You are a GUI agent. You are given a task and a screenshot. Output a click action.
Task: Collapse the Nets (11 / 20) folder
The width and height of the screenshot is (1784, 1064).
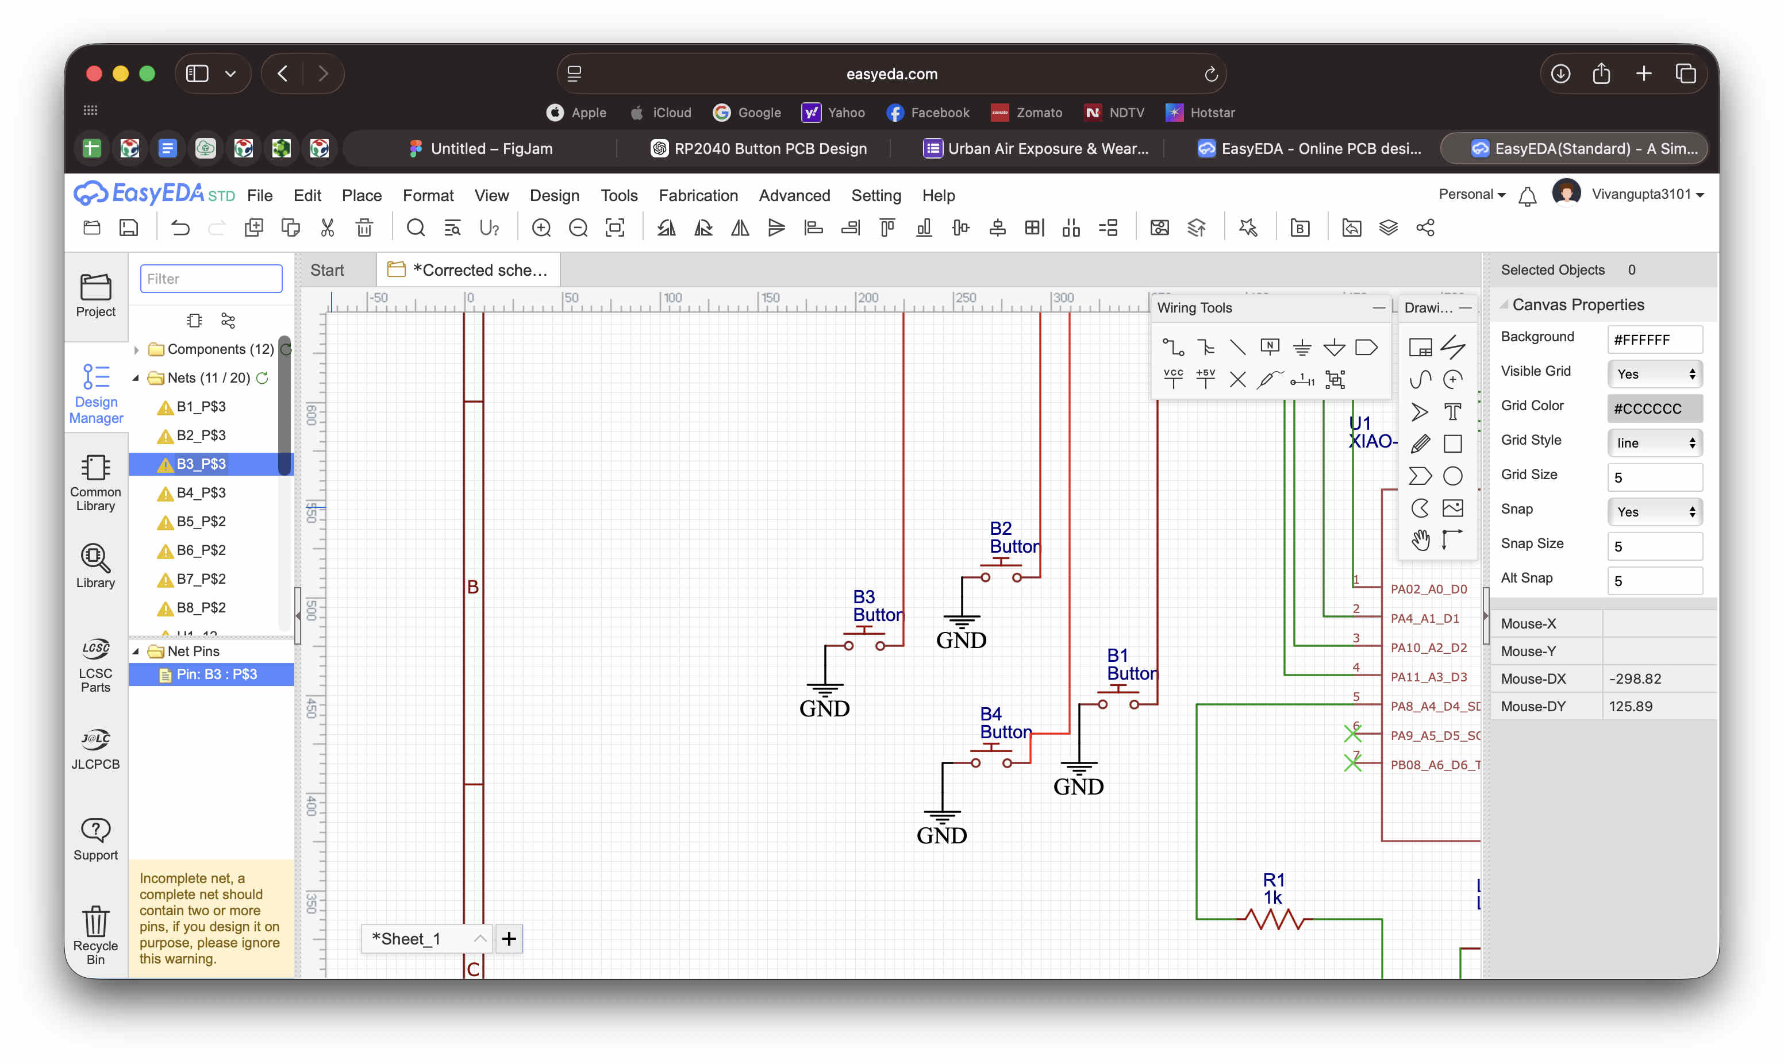136,378
